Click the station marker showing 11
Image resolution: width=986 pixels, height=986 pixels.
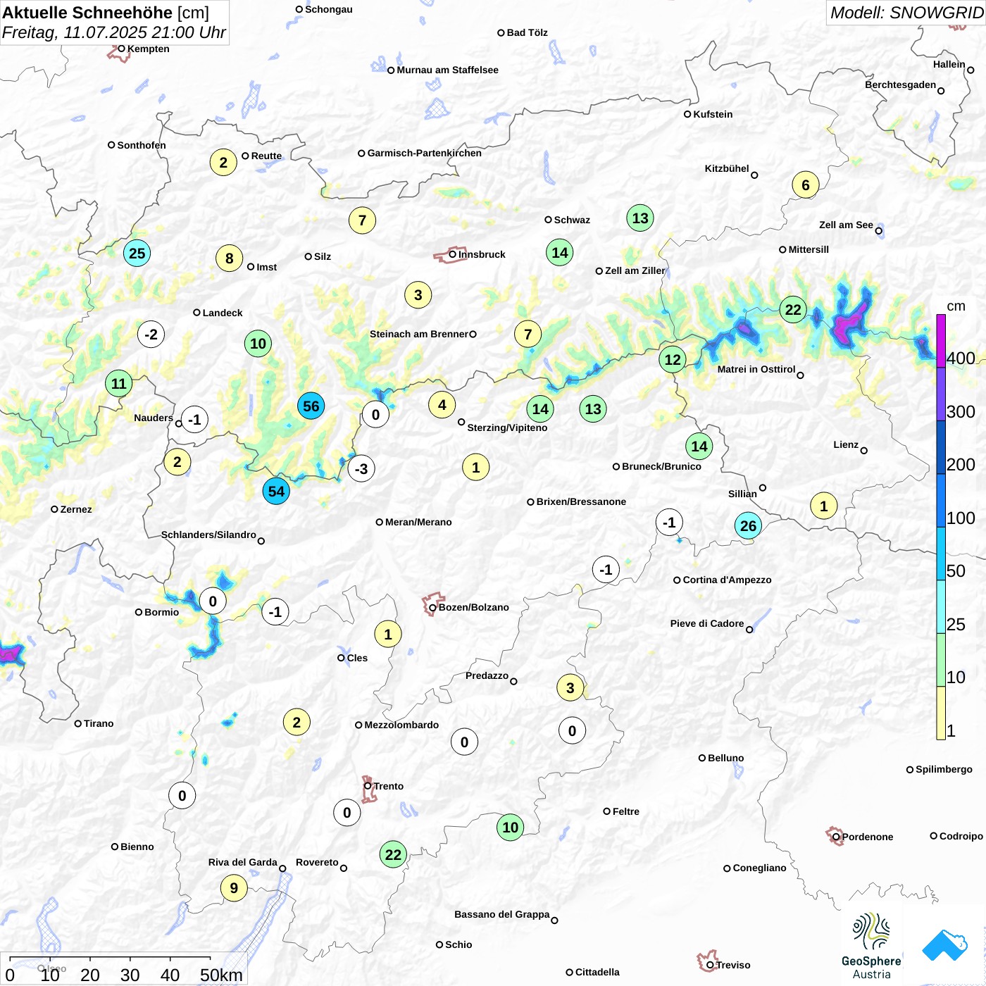point(118,384)
